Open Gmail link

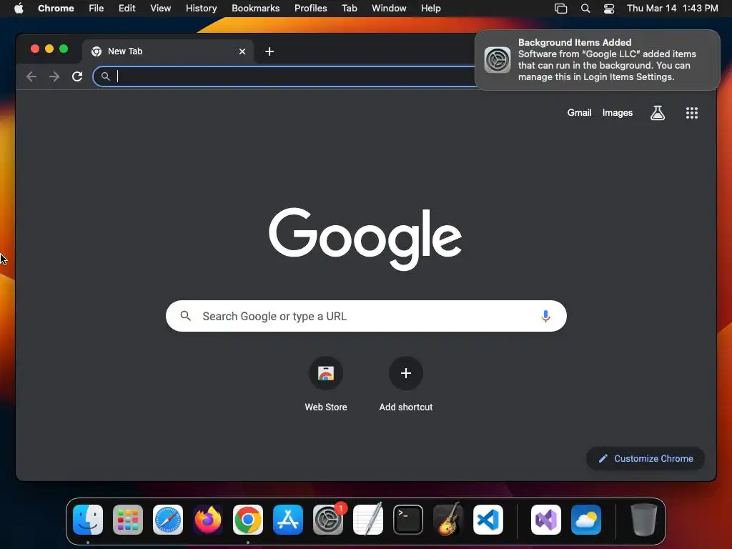[x=579, y=112]
